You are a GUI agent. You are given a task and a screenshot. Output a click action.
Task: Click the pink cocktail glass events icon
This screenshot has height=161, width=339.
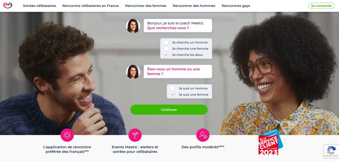click(x=135, y=135)
